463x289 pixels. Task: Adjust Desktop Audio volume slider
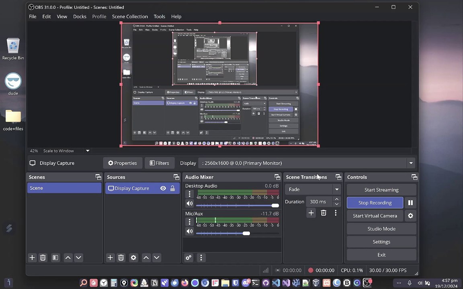pos(238,205)
